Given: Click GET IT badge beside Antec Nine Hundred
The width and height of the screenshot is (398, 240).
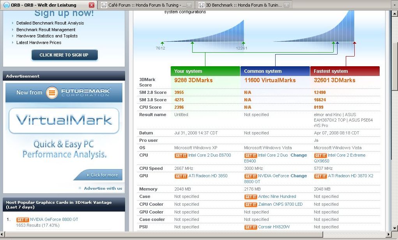Looking at the screenshot, I should click(x=251, y=197).
